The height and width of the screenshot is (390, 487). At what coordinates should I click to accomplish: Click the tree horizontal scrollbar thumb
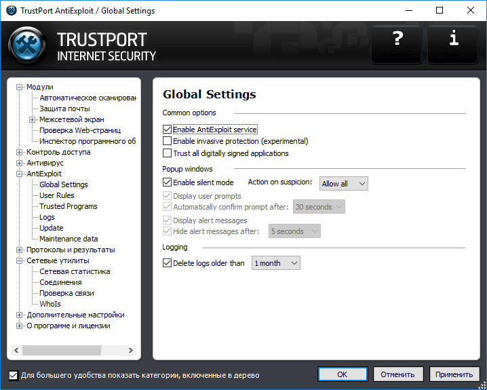point(62,350)
